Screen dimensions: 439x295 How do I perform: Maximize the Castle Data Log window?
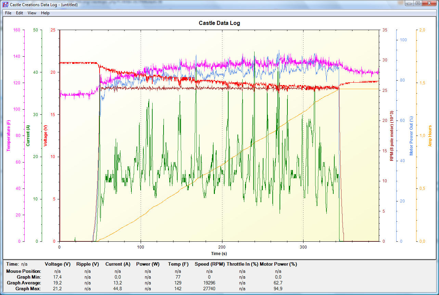pyautogui.click(x=417, y=3)
